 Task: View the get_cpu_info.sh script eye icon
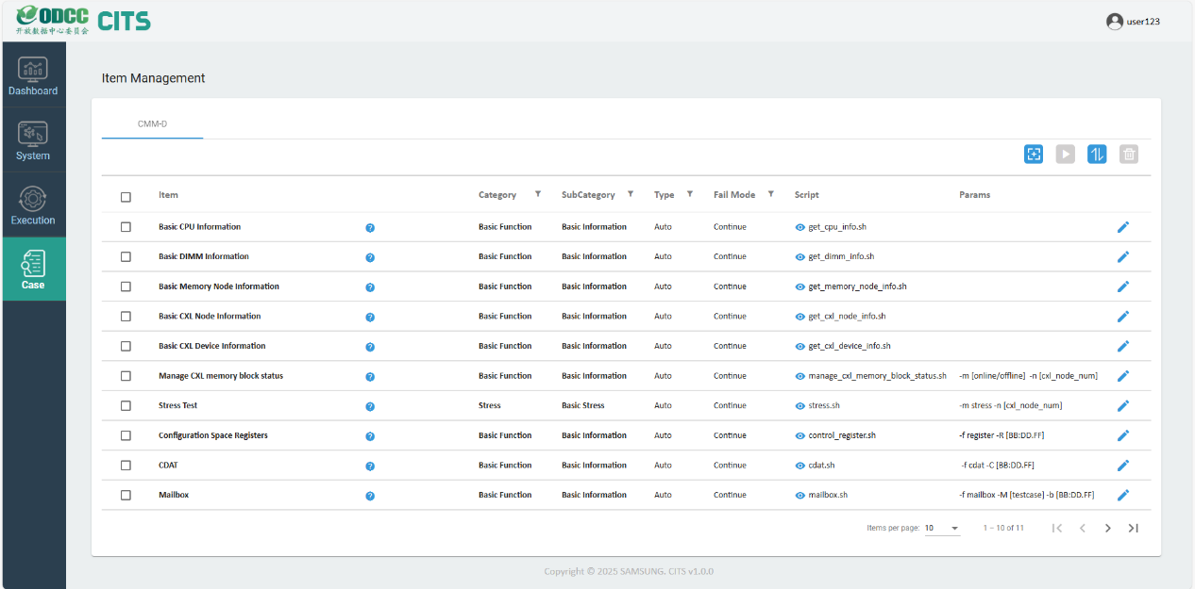pos(799,227)
